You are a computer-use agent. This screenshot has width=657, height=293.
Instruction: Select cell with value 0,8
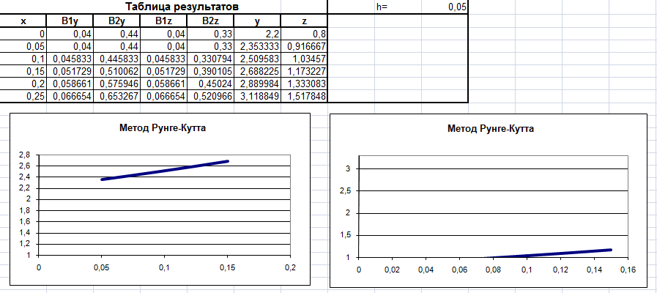tap(304, 34)
